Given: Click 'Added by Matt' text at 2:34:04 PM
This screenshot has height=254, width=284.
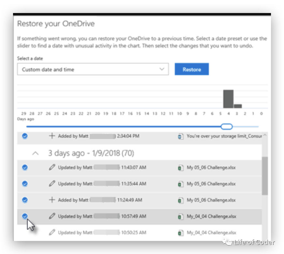Looking at the screenshot, I should point(73,136).
